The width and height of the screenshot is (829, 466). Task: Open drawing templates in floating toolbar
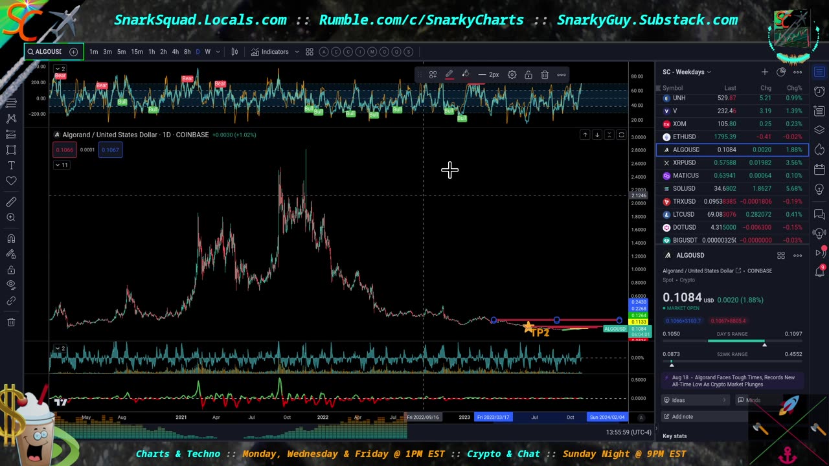click(433, 75)
